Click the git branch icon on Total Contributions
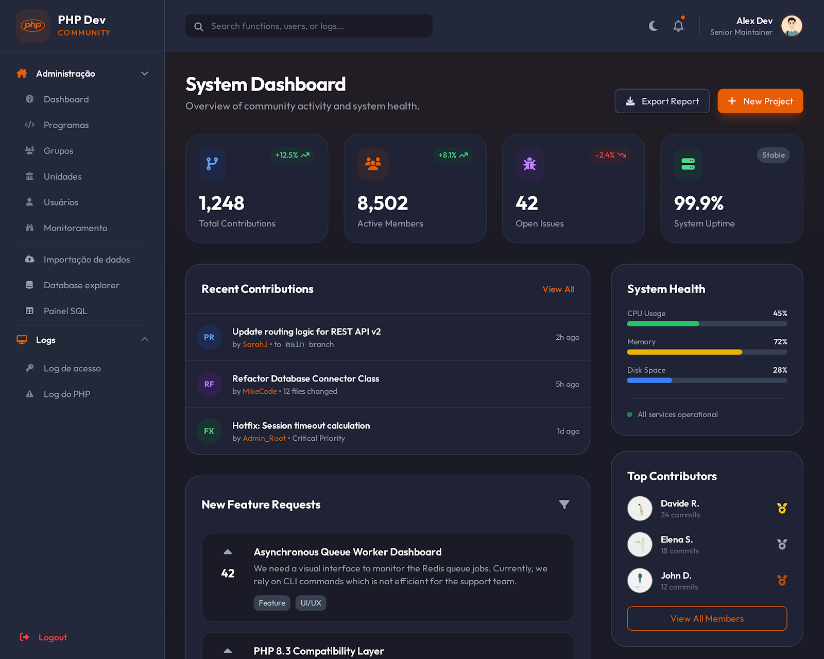Image resolution: width=824 pixels, height=659 pixels. [x=212, y=164]
